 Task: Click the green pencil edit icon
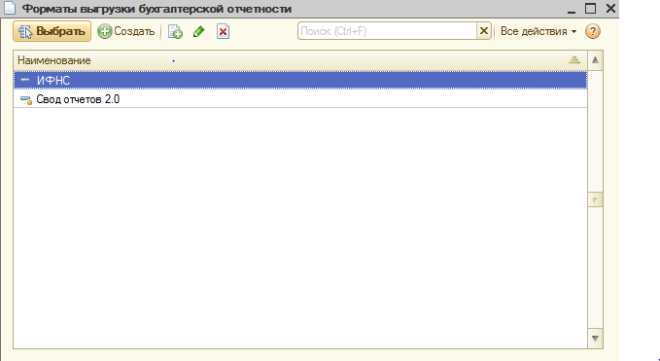199,31
